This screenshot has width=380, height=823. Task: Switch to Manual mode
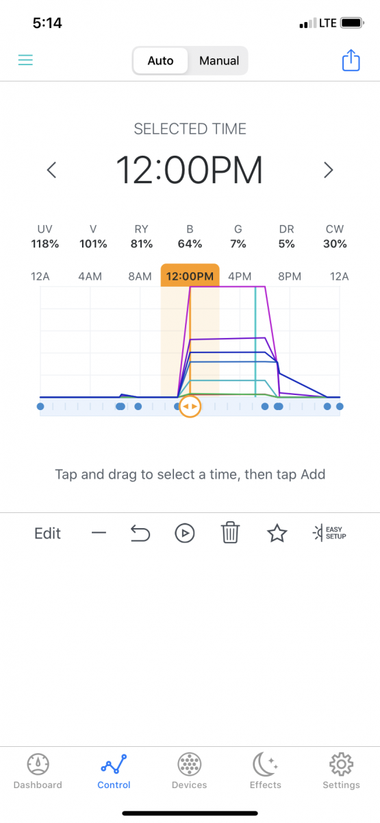point(219,60)
